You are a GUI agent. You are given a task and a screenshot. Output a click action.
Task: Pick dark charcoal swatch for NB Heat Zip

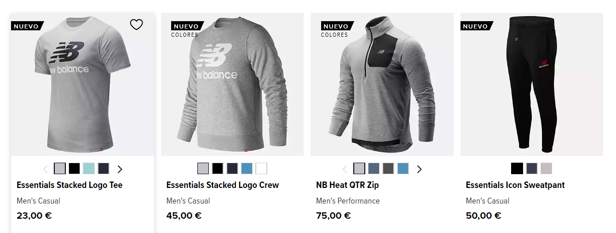[388, 169]
